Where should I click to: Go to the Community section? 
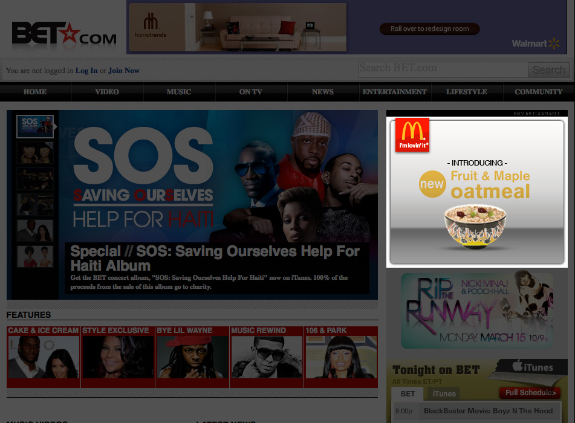(x=538, y=92)
